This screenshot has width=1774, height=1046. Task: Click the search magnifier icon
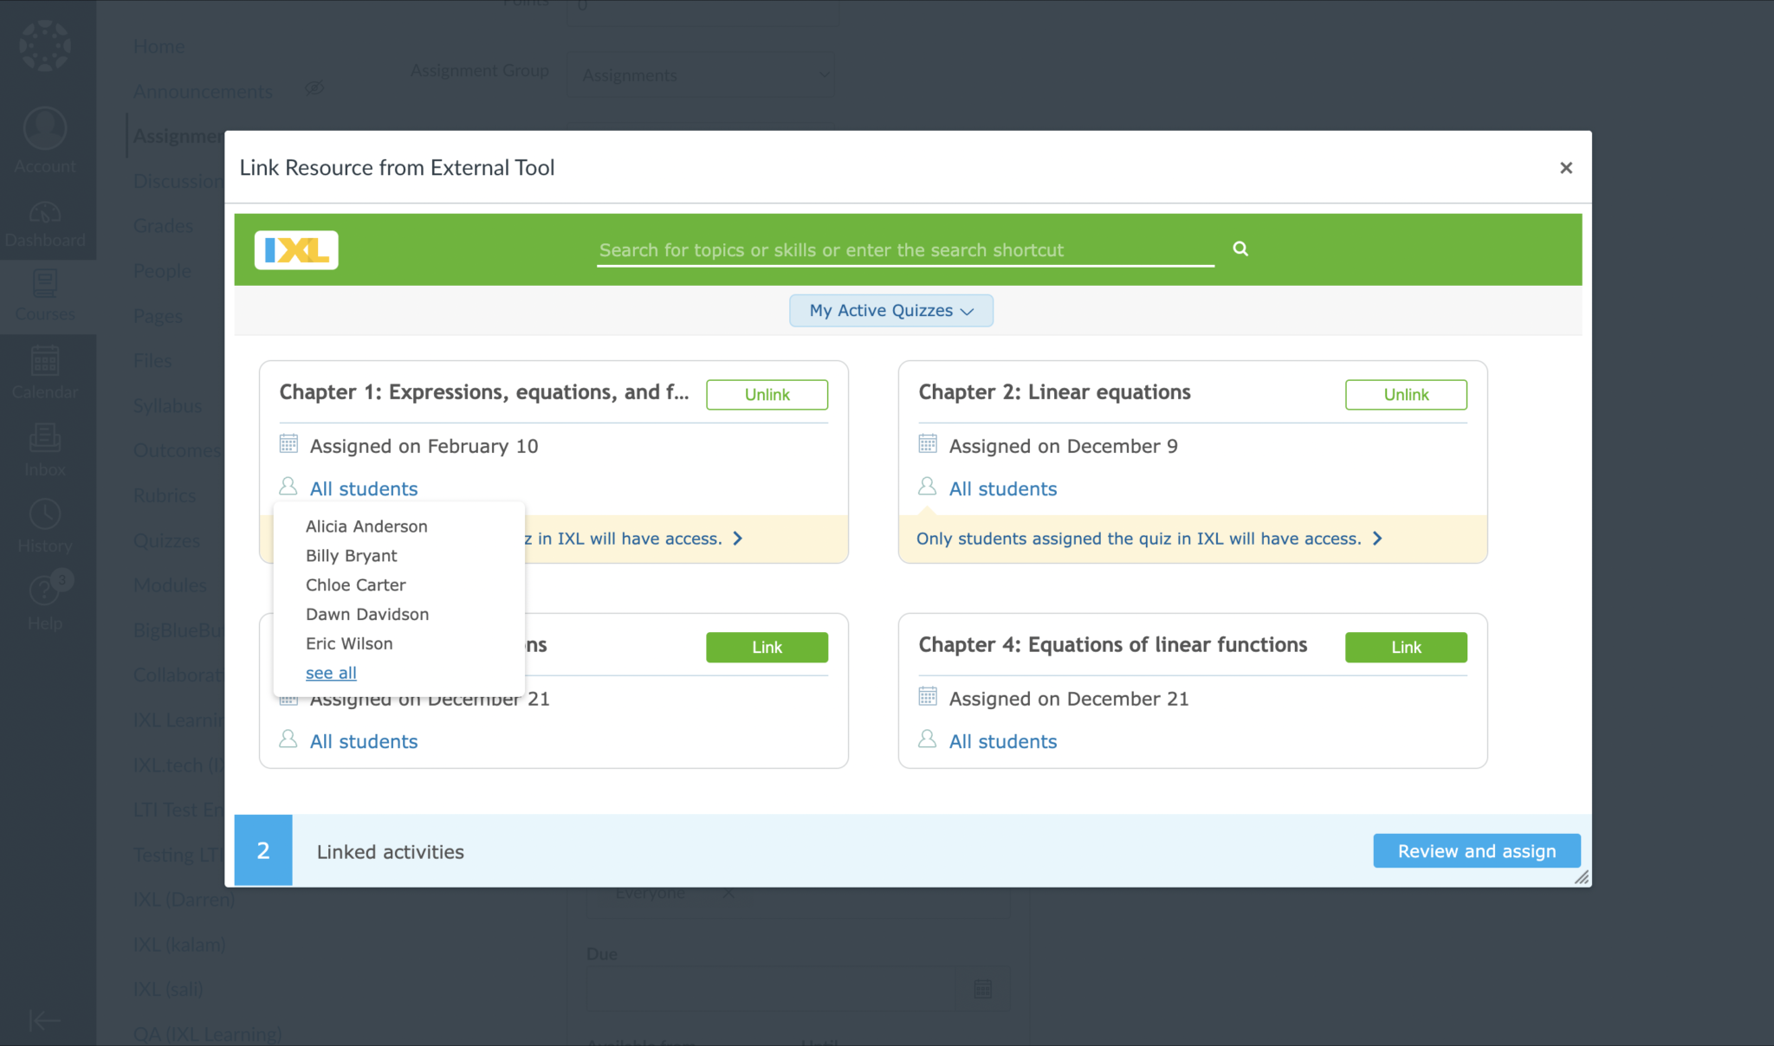(1240, 249)
